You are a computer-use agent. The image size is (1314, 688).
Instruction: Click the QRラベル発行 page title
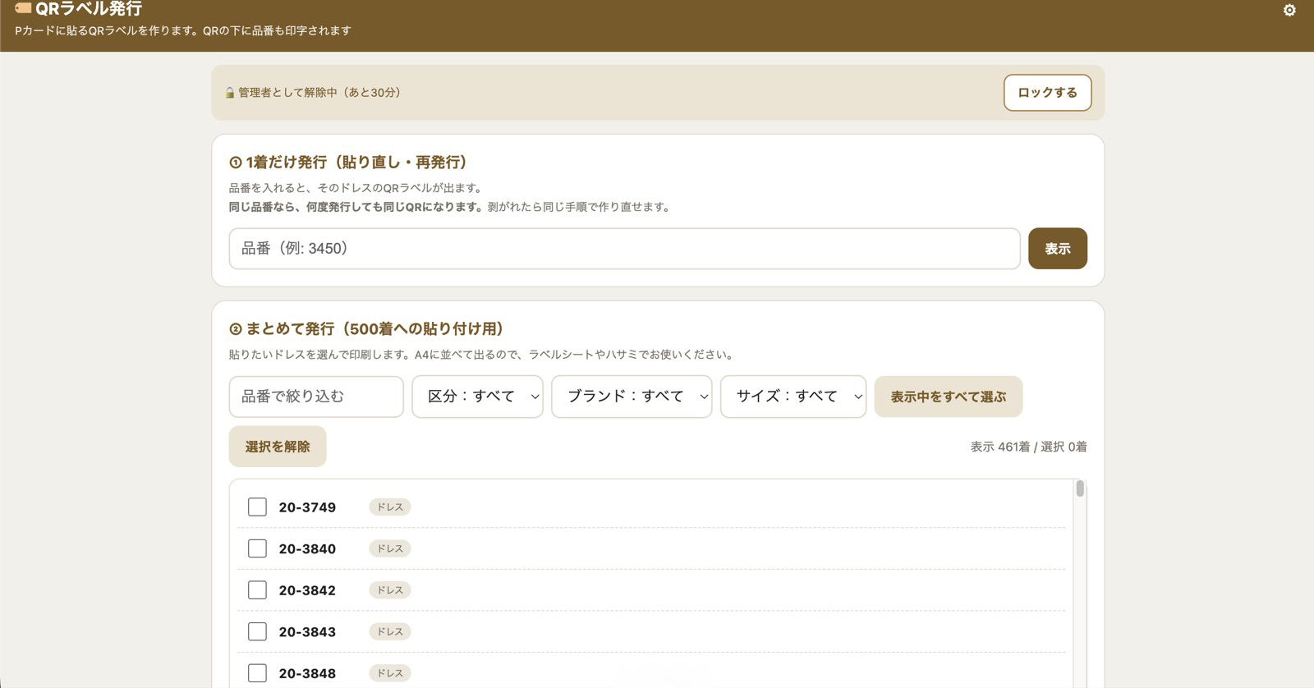click(89, 8)
